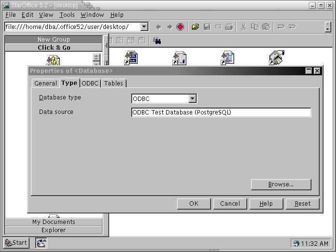
Task: Click the back navigation arrow in toolbar
Action: (x=158, y=27)
